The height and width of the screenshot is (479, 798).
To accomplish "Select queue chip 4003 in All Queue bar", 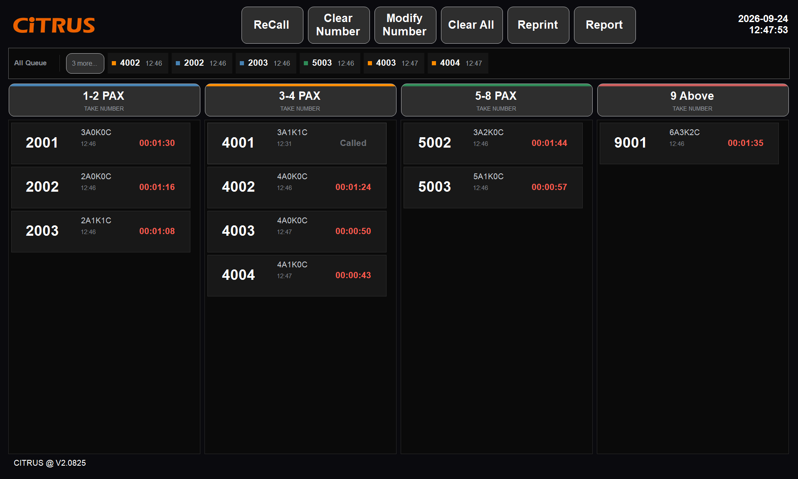I will pos(394,63).
